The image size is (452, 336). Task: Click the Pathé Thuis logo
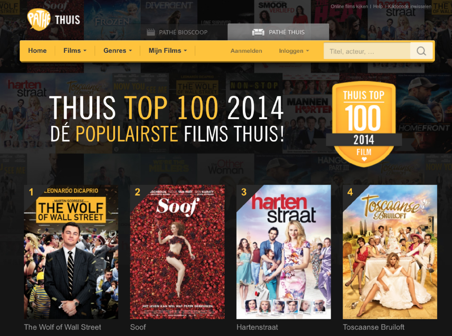53,19
